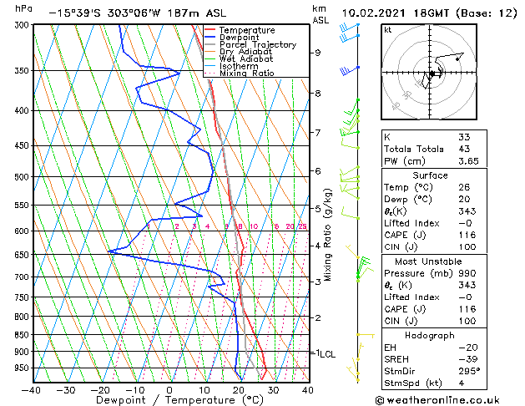Viewport: 525px width, 406px height.
Task: Click the K index value 33
Action: tap(464, 137)
